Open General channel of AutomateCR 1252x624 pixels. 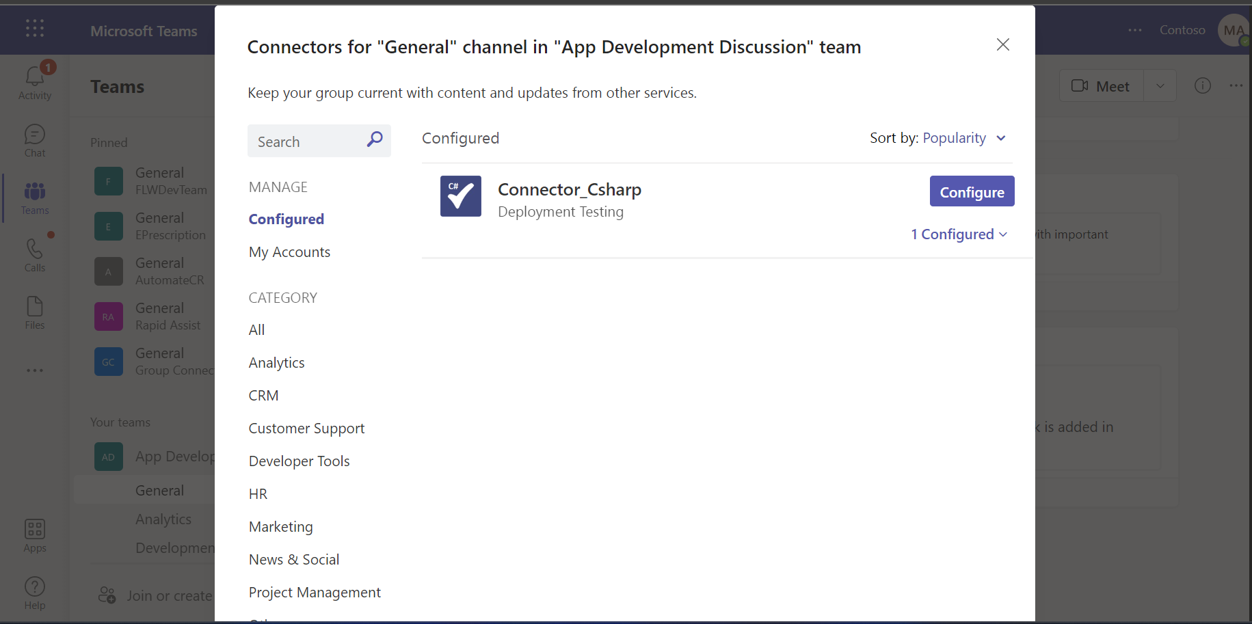point(159,263)
